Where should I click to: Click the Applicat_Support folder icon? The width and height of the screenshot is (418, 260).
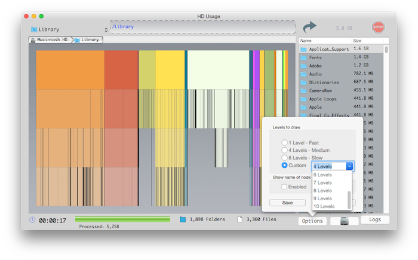303,50
